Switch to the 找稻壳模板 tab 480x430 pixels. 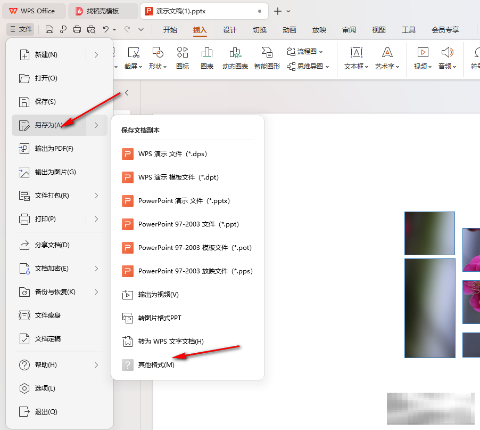pyautogui.click(x=103, y=11)
